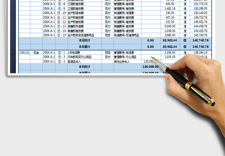Select the 管理费用-电话费 account cell
This screenshot has height=156, width=225.
click(124, 53)
